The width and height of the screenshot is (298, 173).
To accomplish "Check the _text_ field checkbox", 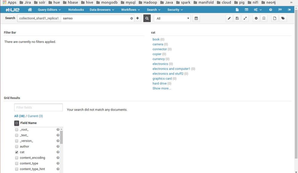I will tap(16, 135).
